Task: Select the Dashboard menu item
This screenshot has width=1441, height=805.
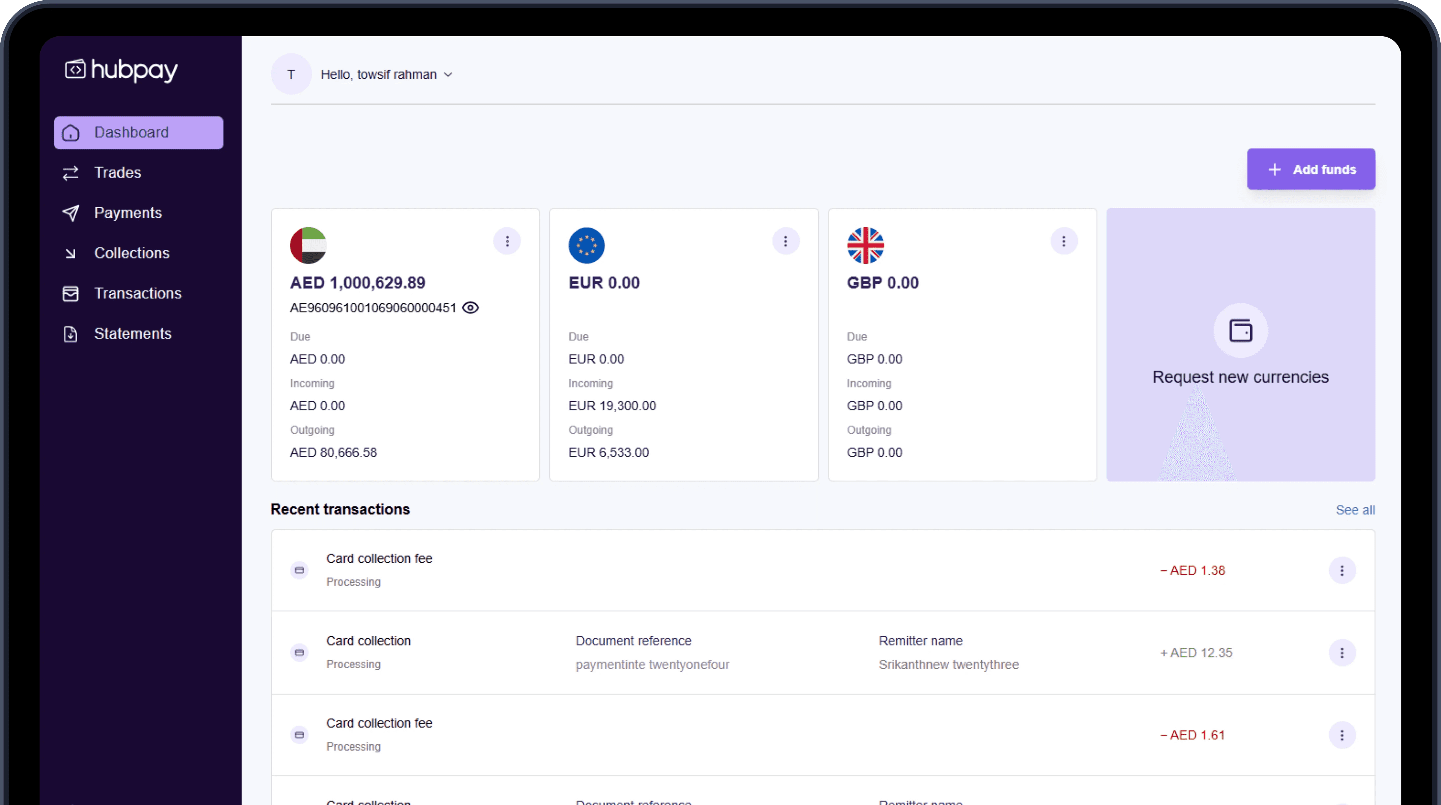Action: [138, 132]
